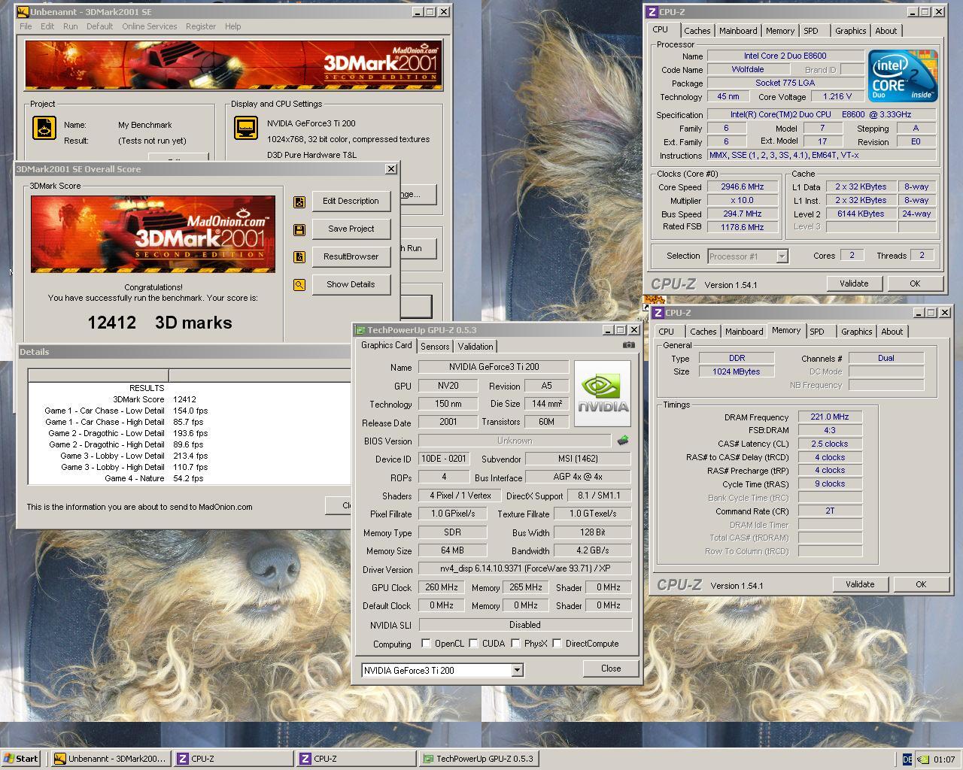Viewport: 963px width, 770px height.
Task: Click the Score window close button
Action: (x=391, y=169)
